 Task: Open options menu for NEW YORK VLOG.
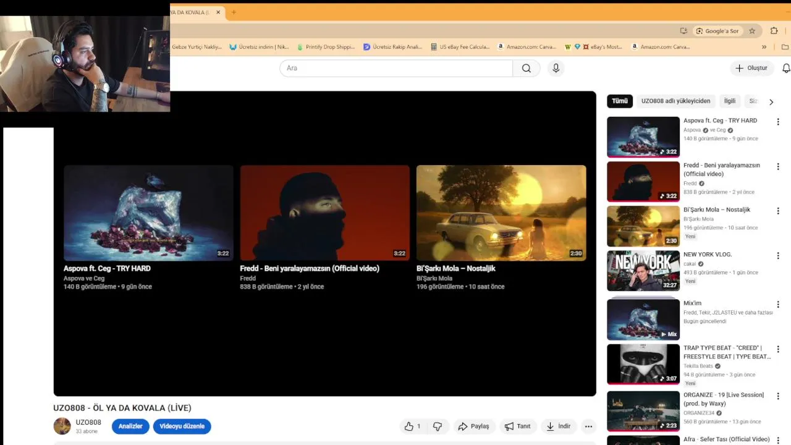click(778, 255)
